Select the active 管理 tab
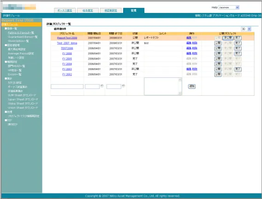262x199 pixels. tap(134, 11)
